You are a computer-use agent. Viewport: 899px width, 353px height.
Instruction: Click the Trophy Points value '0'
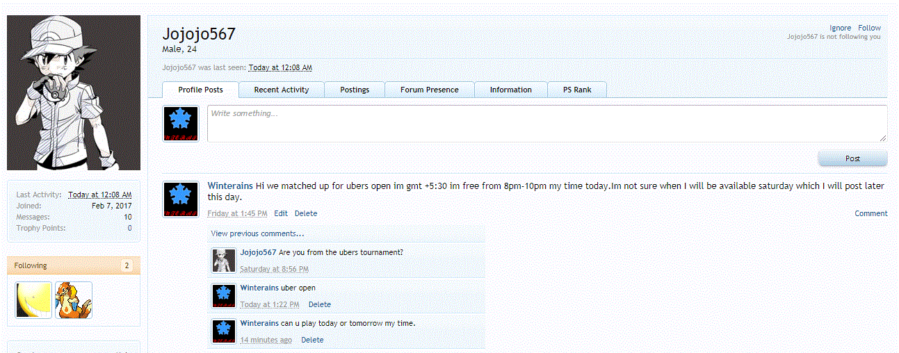pyautogui.click(x=130, y=228)
